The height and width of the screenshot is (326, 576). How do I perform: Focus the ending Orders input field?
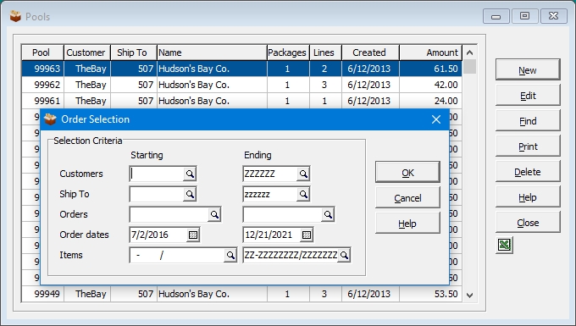pos(282,214)
